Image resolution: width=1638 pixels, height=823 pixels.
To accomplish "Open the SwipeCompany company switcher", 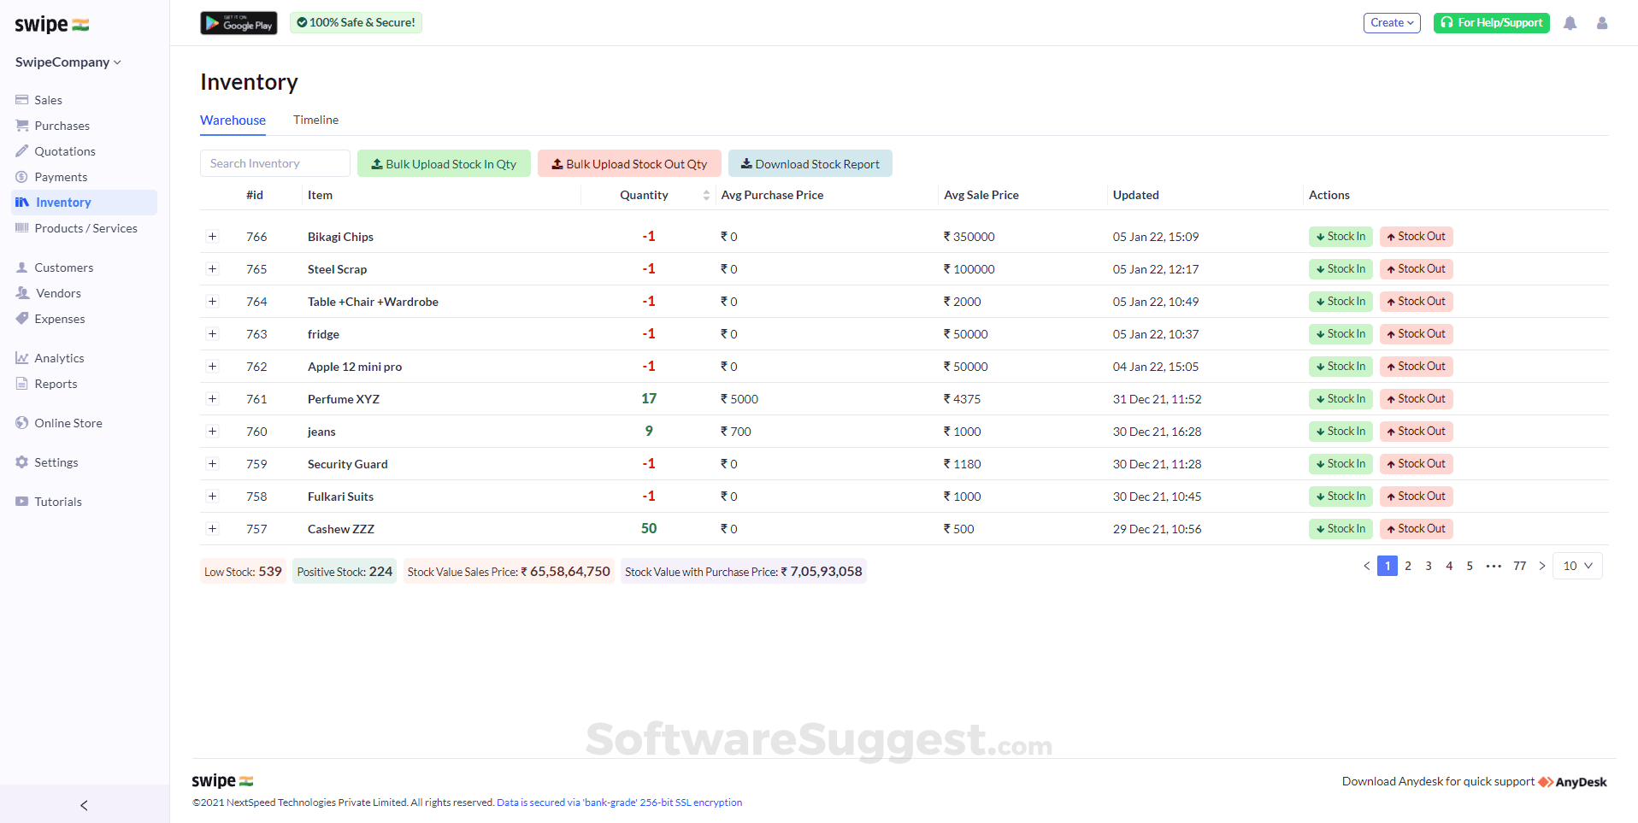I will (67, 62).
